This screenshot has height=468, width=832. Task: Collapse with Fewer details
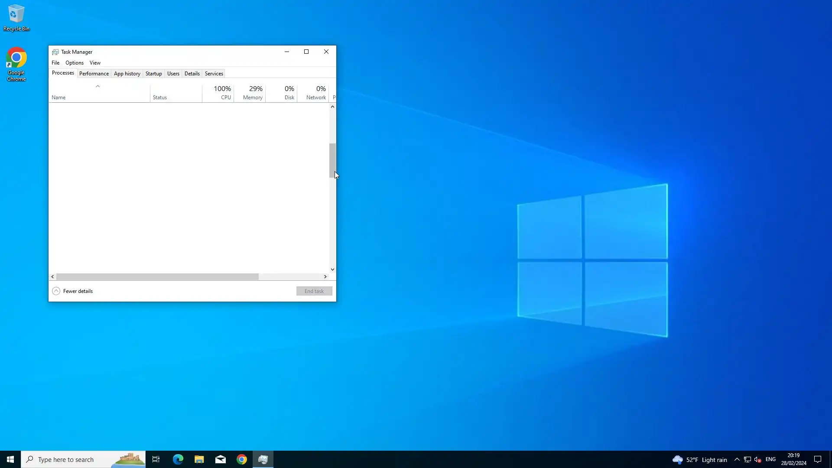[x=73, y=291]
